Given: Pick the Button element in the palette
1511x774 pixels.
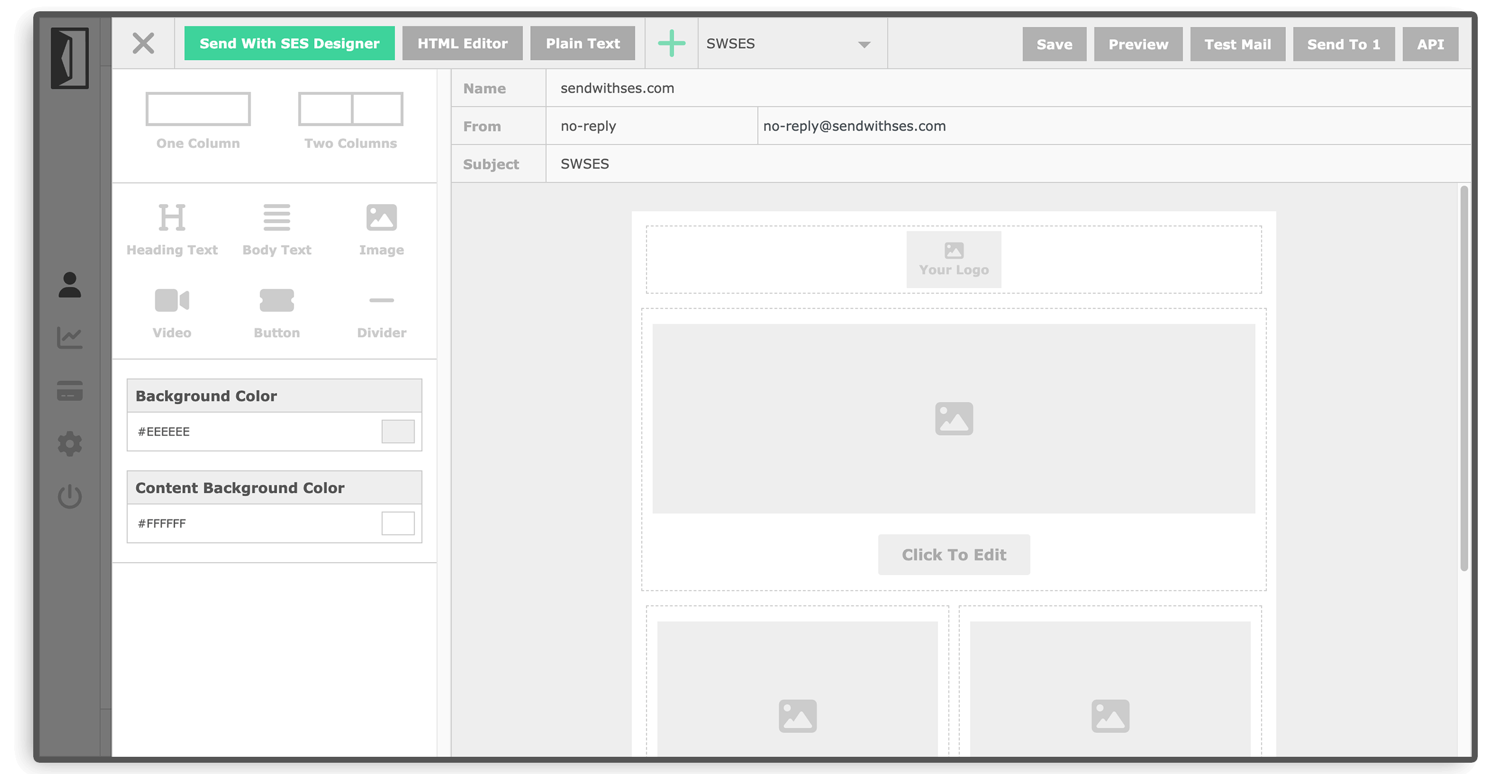Looking at the screenshot, I should coord(277,313).
